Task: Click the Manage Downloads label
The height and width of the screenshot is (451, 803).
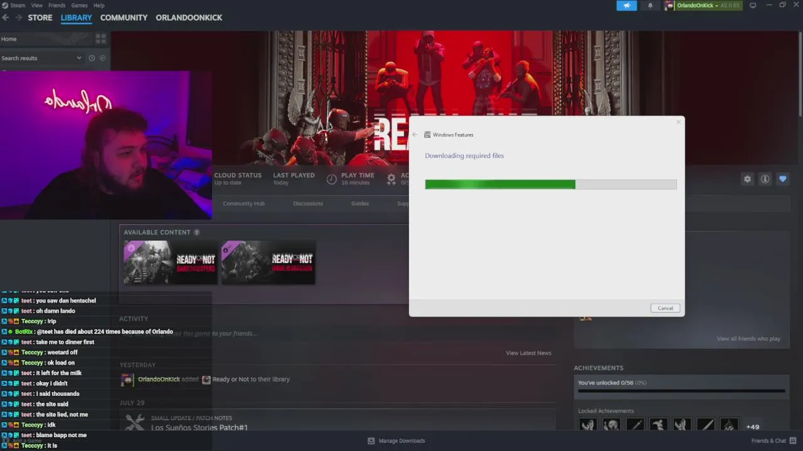Action: tap(401, 441)
